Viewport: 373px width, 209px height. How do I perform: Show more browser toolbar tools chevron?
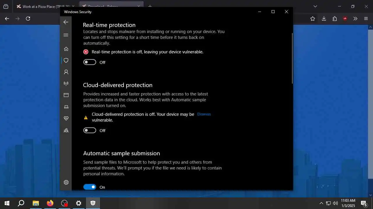click(355, 19)
